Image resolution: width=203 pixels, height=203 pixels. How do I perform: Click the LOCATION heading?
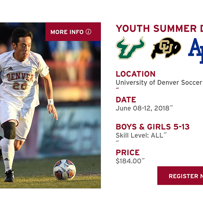point(136,74)
